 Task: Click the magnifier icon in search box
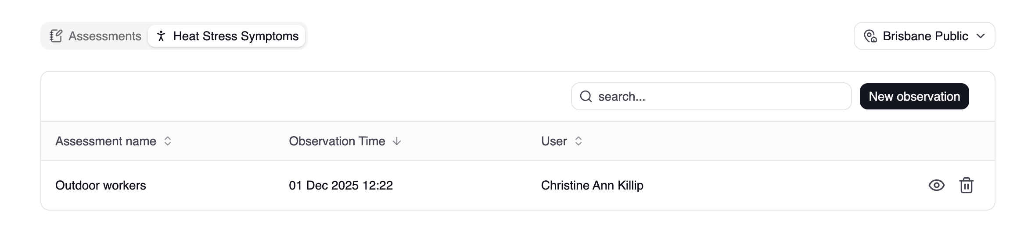[x=586, y=96]
